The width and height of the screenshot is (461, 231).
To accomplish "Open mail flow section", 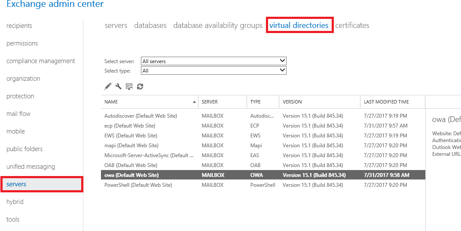I will pyautogui.click(x=18, y=114).
